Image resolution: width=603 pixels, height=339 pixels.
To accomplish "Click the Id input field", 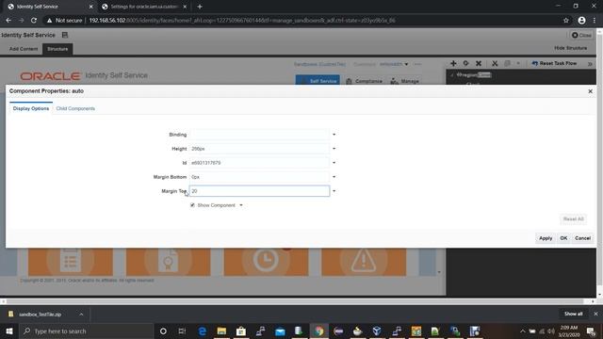I will point(259,163).
